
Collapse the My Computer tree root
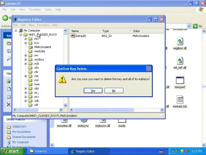point(16,30)
